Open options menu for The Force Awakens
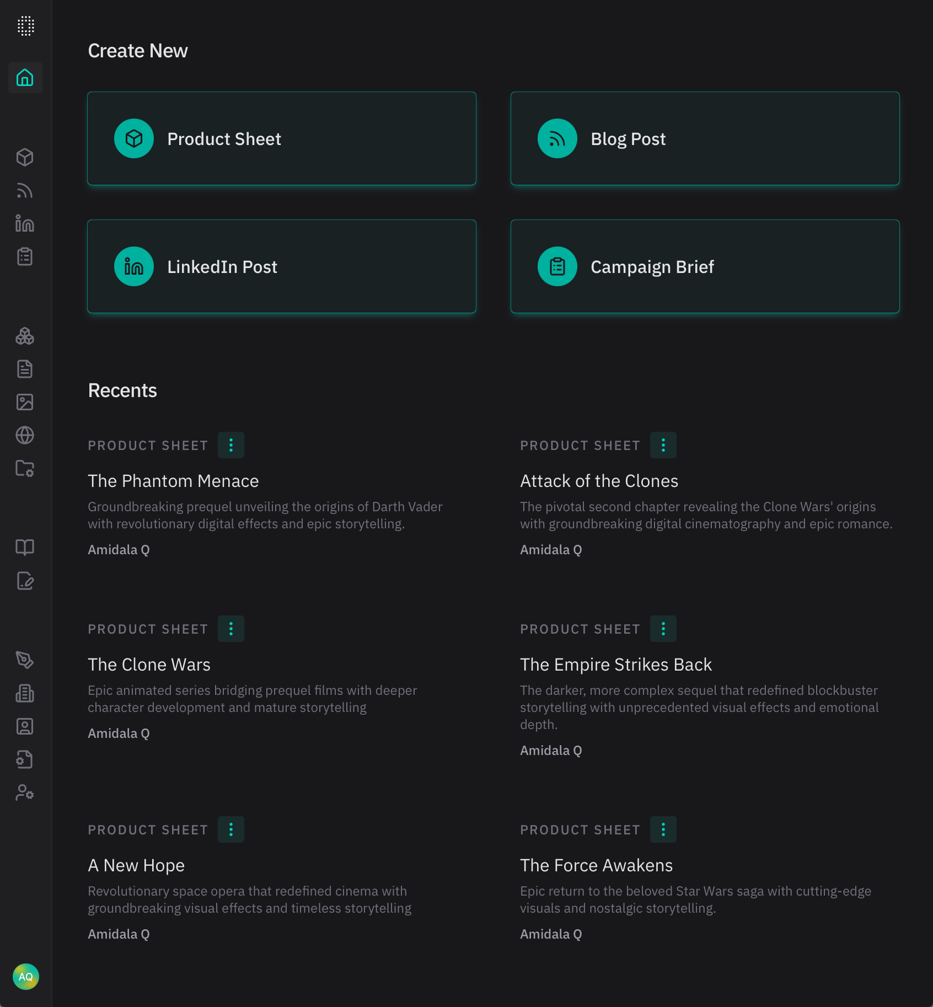The width and height of the screenshot is (933, 1007). 663,829
